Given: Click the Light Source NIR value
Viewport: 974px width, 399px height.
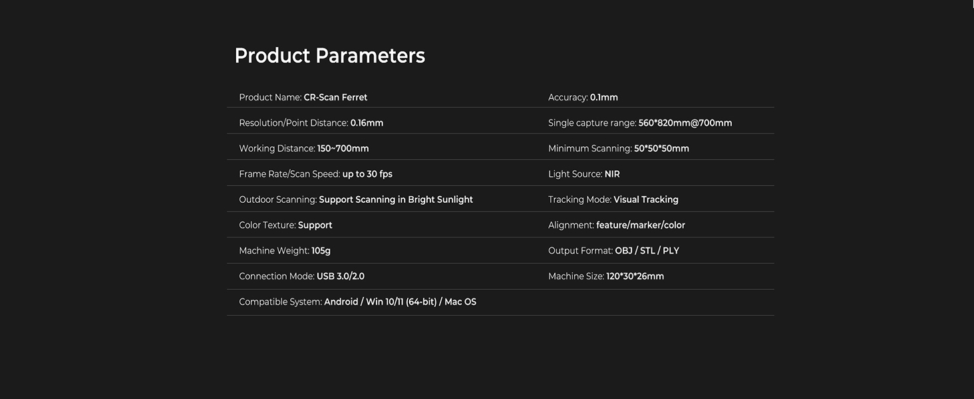Looking at the screenshot, I should click(612, 174).
